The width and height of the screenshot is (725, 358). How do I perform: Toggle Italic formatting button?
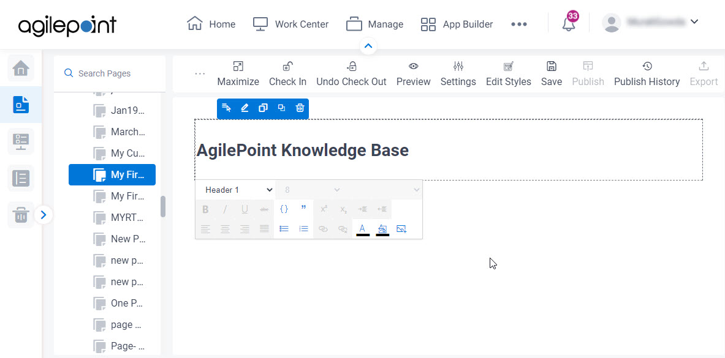(x=225, y=209)
